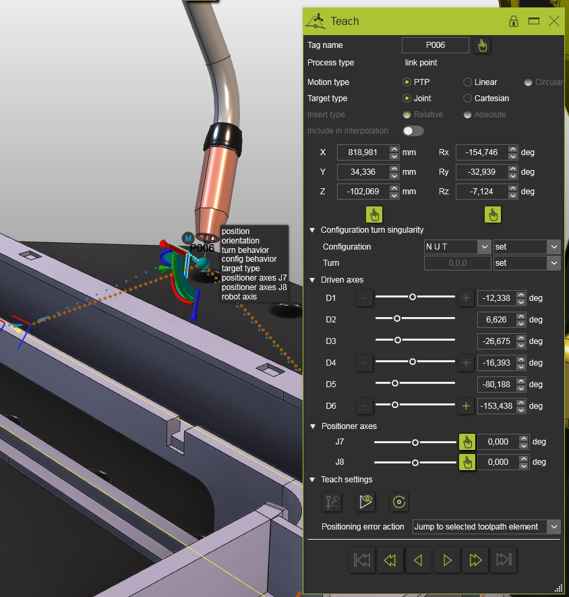
Task: Select the Linear motion type
Action: click(x=467, y=82)
